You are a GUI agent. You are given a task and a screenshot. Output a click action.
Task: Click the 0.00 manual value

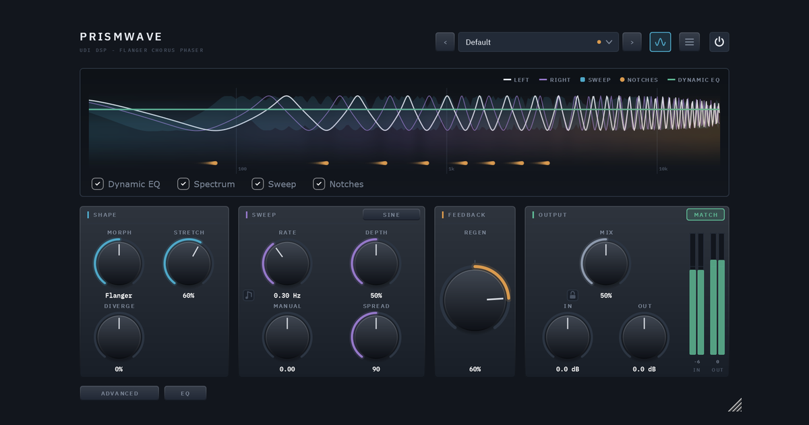coord(287,369)
